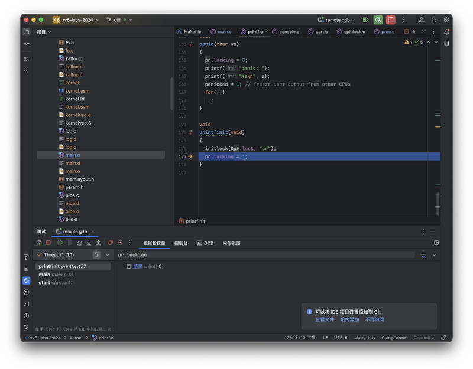Open the Code With Me user icon
Image resolution: width=473 pixels, height=369 pixels.
pos(422,20)
